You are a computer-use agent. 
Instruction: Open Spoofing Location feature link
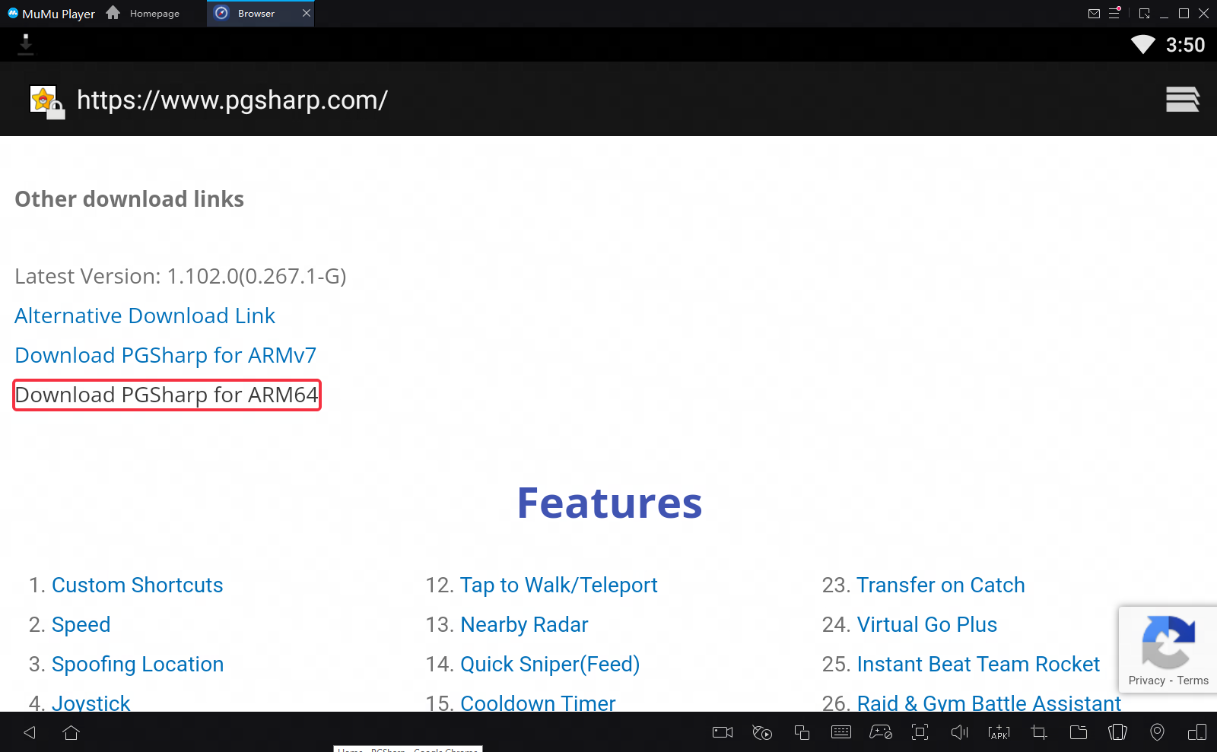click(x=138, y=664)
